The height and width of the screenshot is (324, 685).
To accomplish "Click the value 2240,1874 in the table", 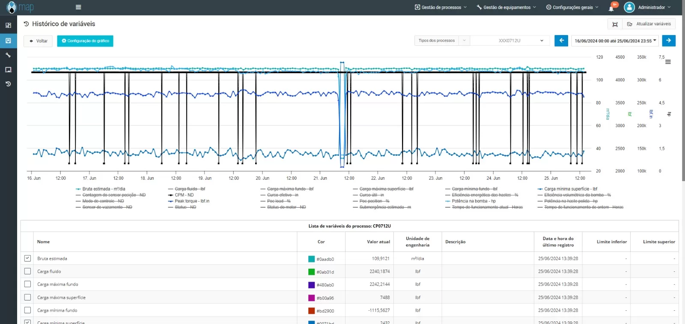I will [380, 271].
